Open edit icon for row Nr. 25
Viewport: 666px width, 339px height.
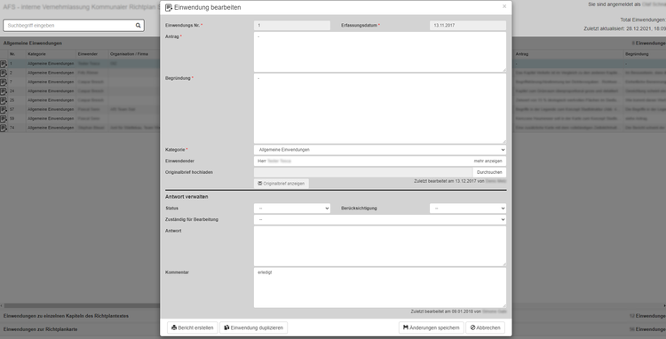coord(4,100)
